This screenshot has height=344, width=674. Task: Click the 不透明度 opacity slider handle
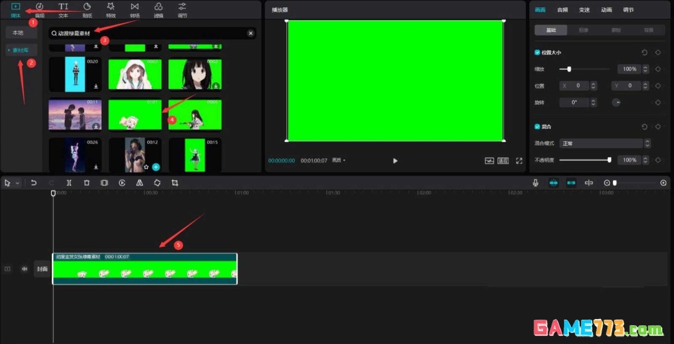(x=609, y=160)
